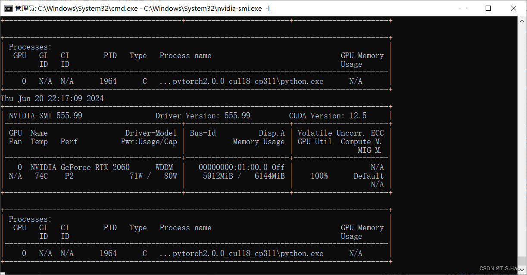Click the Process name header in bottom table
Image resolution: width=527 pixels, height=275 pixels.
[186, 228]
